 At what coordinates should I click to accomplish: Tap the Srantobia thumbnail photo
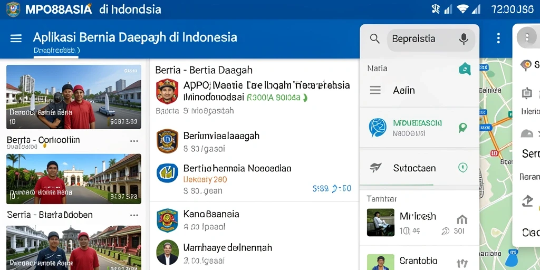click(381, 262)
